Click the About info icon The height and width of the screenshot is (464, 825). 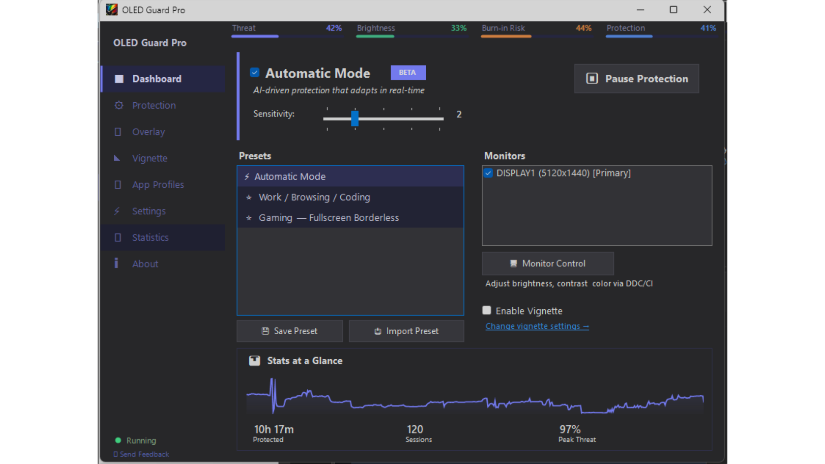tap(116, 263)
